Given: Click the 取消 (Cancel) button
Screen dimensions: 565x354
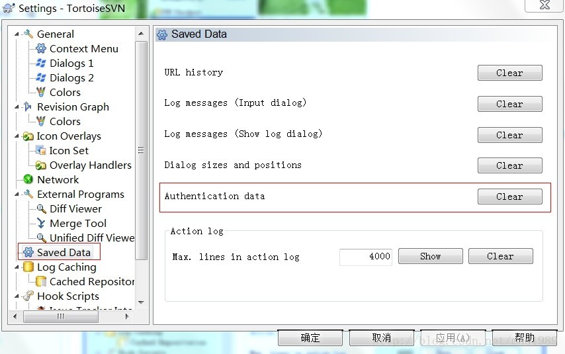Looking at the screenshot, I should pyautogui.click(x=382, y=337).
